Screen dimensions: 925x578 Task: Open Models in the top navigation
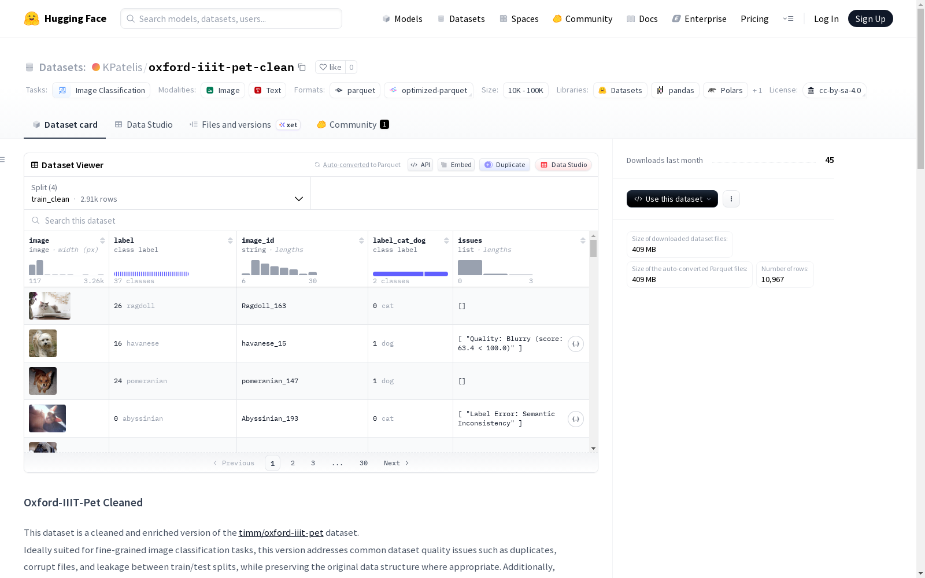pos(402,18)
